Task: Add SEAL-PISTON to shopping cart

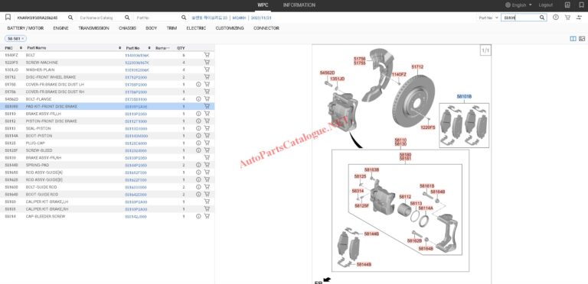Action: pos(207,128)
